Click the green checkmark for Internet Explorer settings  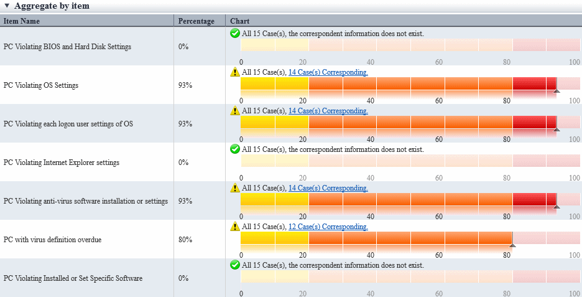234,149
